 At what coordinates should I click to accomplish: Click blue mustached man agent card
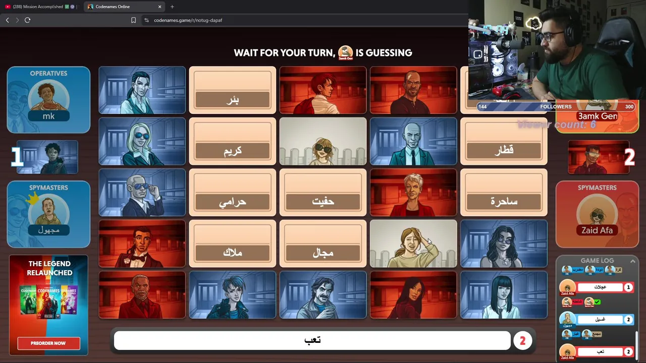(323, 295)
